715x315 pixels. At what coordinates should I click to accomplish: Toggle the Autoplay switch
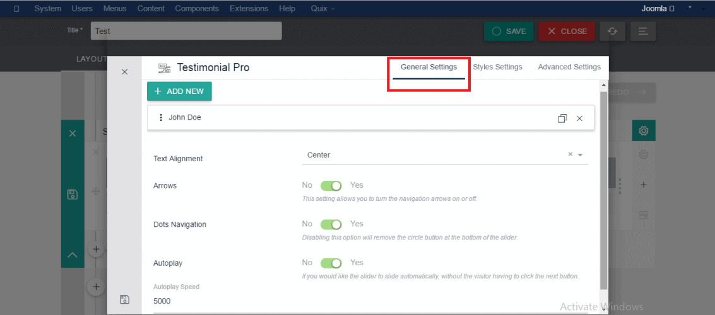pos(331,263)
